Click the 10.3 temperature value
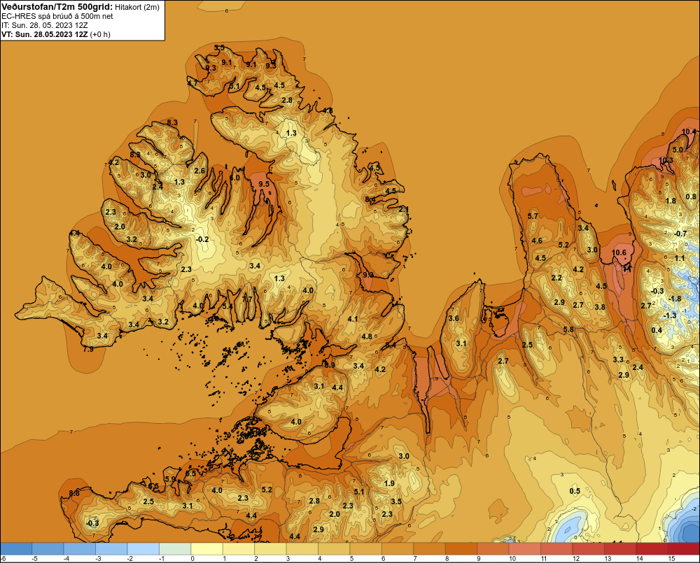The image size is (700, 563). click(x=666, y=161)
